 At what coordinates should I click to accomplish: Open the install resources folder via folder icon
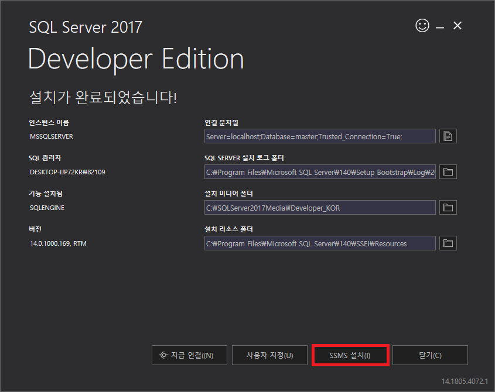(448, 243)
